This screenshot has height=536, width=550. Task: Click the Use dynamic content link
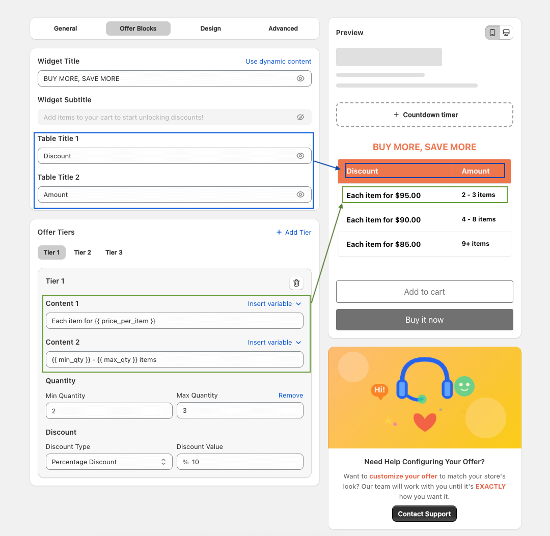pos(278,61)
